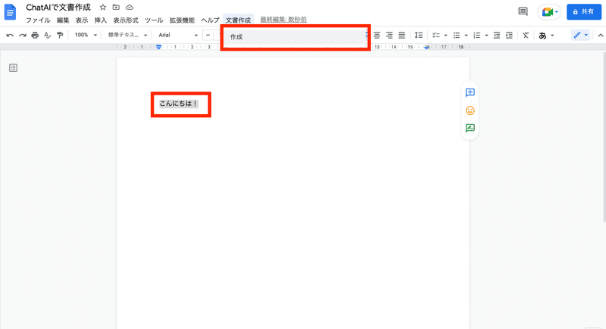606x329 pixels.
Task: Show the document outline panel
Action: (13, 68)
